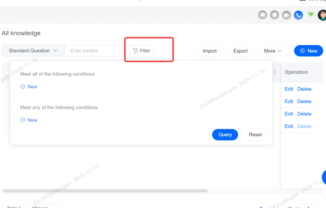The height and width of the screenshot is (208, 326).
Task: Add New condition under Meet all conditions
Action: click(29, 87)
